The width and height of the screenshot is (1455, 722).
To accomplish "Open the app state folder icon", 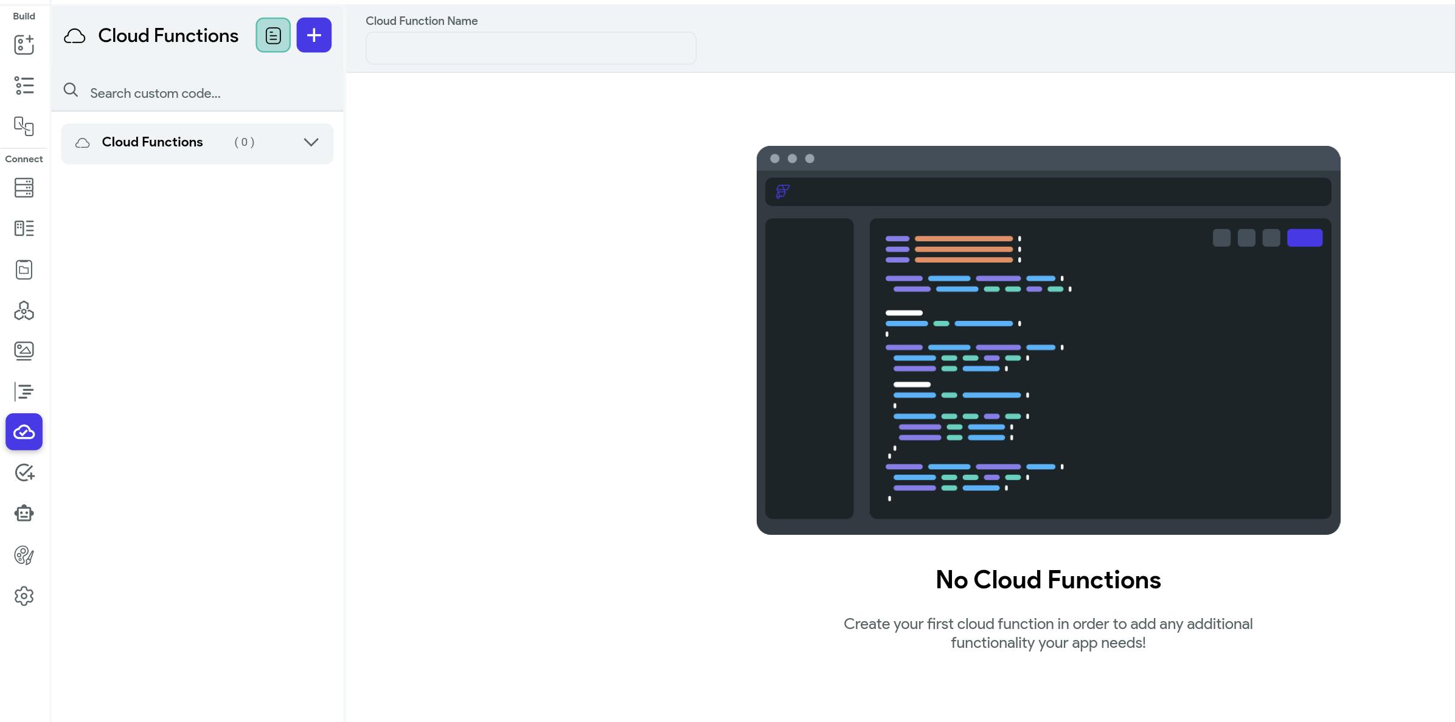I will pos(24,269).
